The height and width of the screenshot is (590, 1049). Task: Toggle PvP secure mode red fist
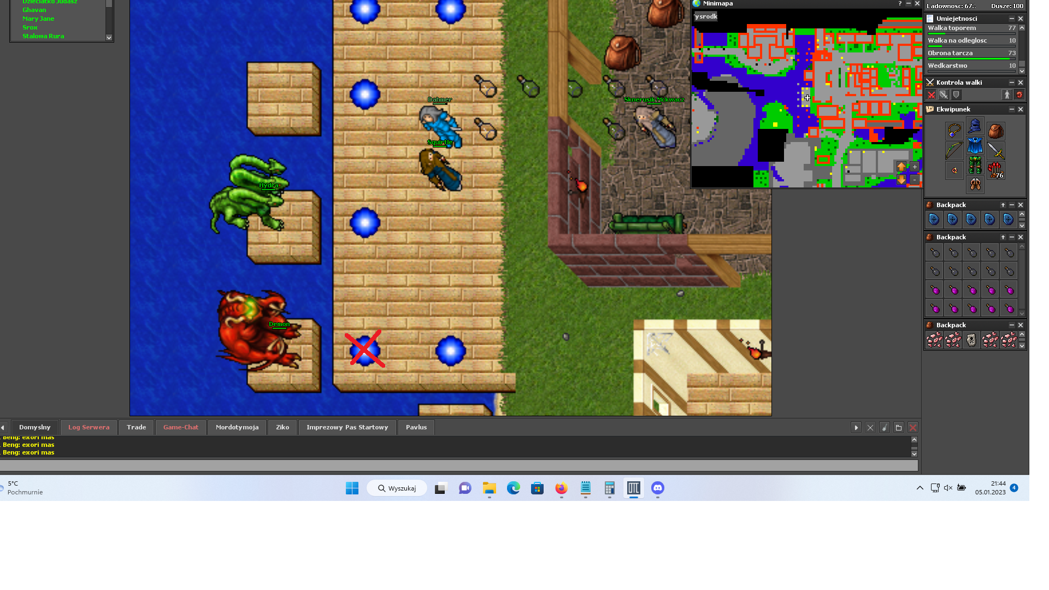[x=1019, y=95]
